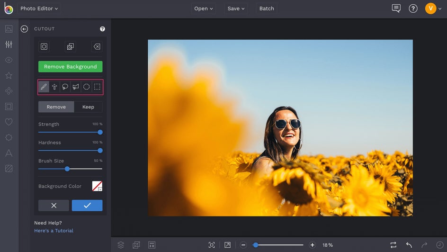Open the Here's a Tutorial link
Screen dimensions: 447x252
pyautogui.click(x=54, y=231)
